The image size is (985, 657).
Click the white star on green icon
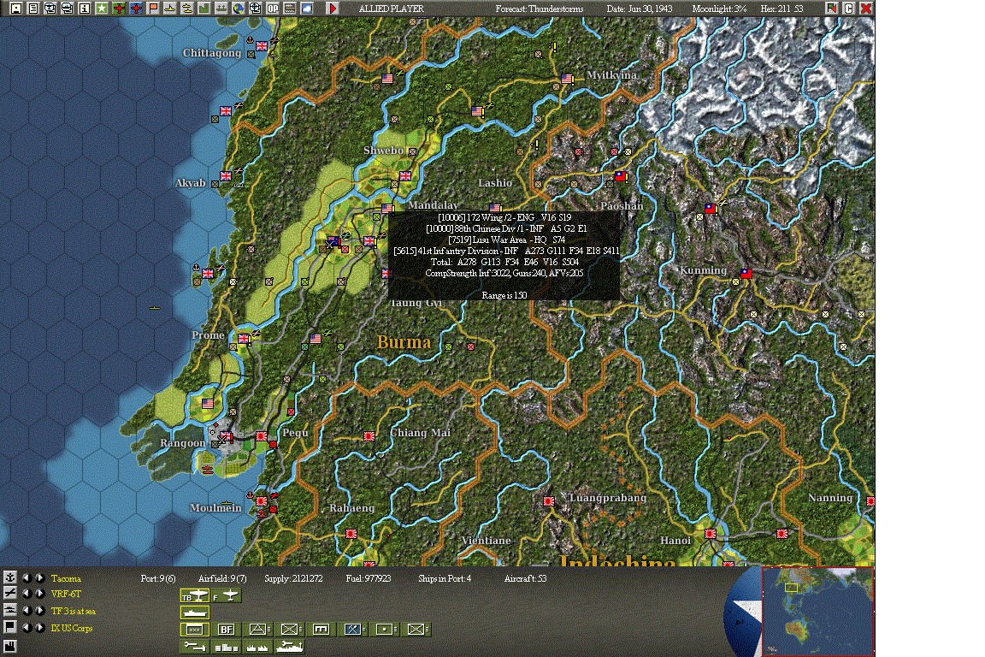pos(101,9)
